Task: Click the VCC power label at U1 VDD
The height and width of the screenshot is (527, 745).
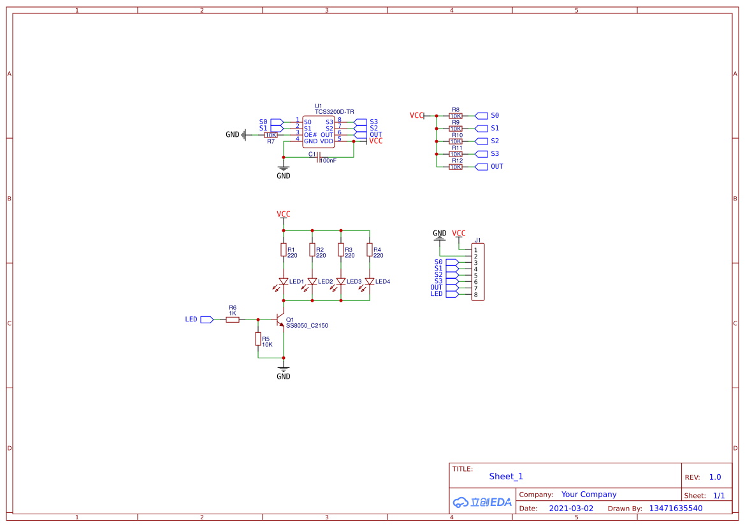Action: click(x=375, y=141)
